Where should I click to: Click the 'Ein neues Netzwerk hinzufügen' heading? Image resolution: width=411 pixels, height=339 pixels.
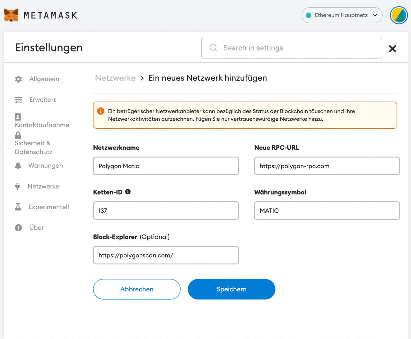(207, 78)
